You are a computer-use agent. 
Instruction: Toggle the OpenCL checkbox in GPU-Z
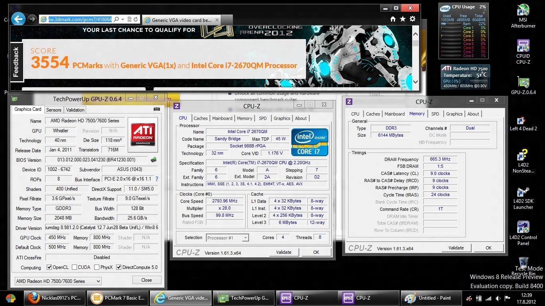(x=49, y=267)
